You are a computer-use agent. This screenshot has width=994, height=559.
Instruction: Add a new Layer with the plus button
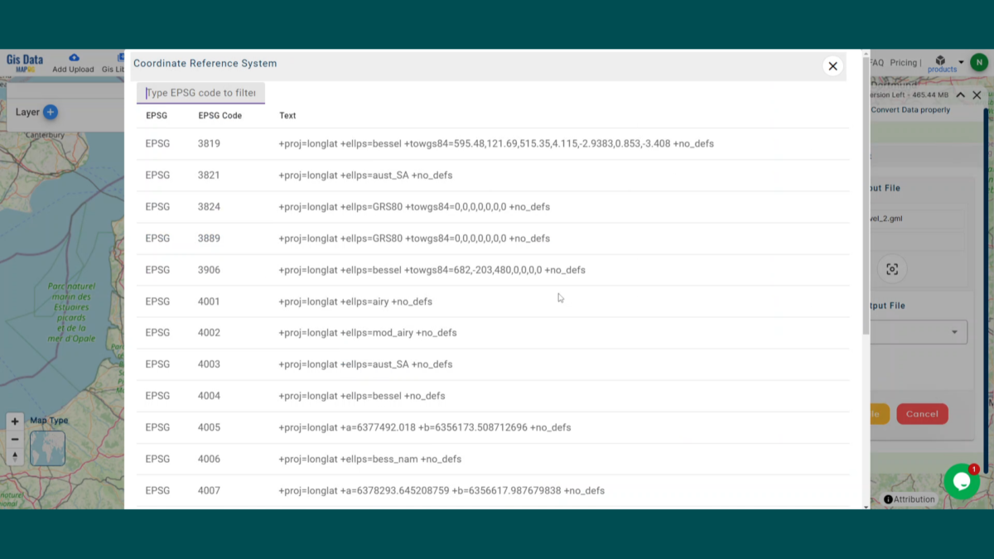point(52,112)
